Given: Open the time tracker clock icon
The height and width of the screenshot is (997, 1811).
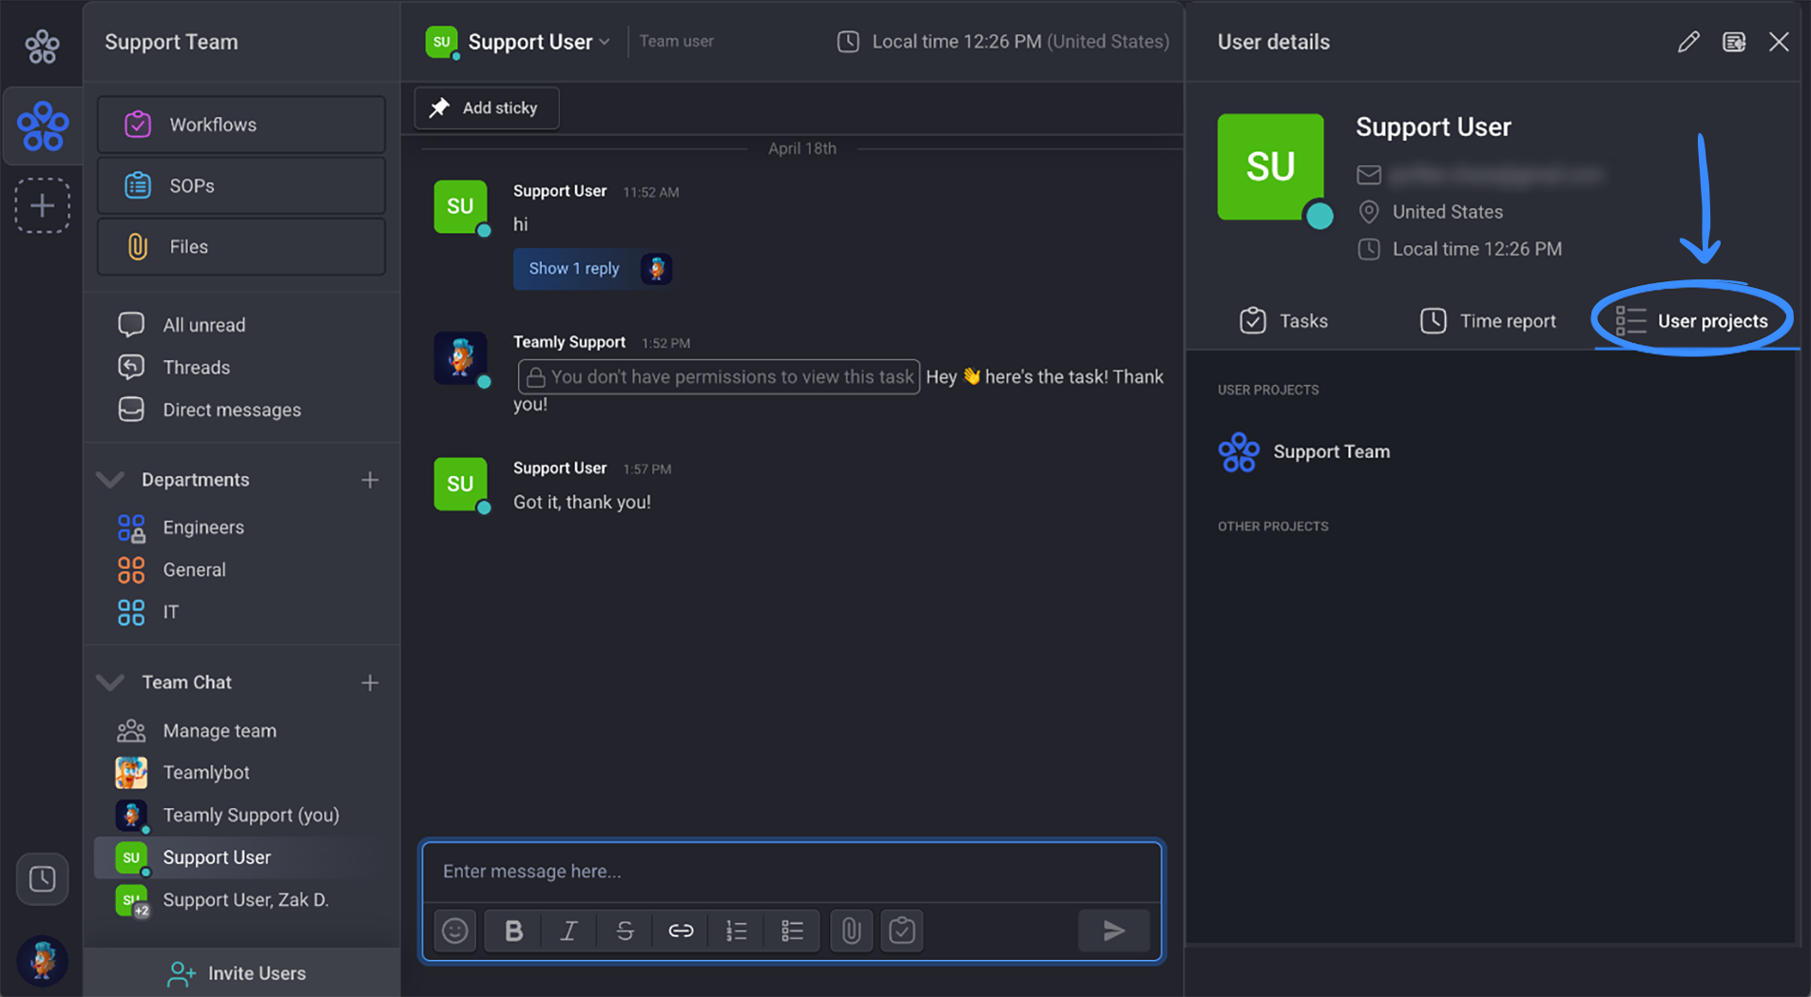Looking at the screenshot, I should [42, 879].
